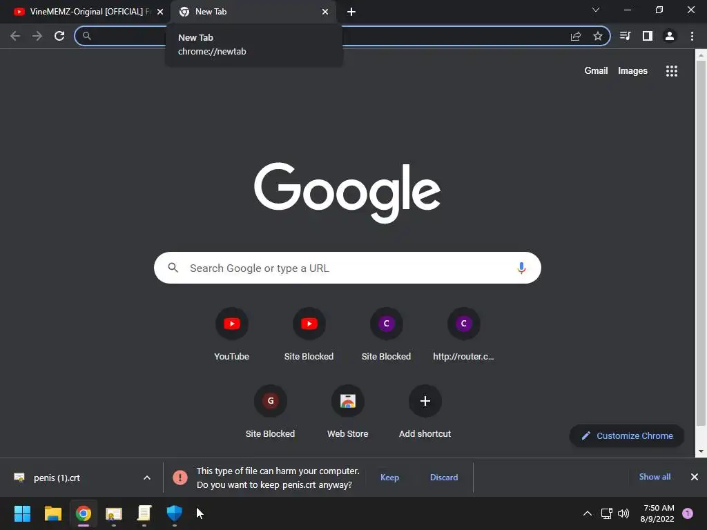Open the Site Blocked shortcut with YouTube icon

(309, 335)
